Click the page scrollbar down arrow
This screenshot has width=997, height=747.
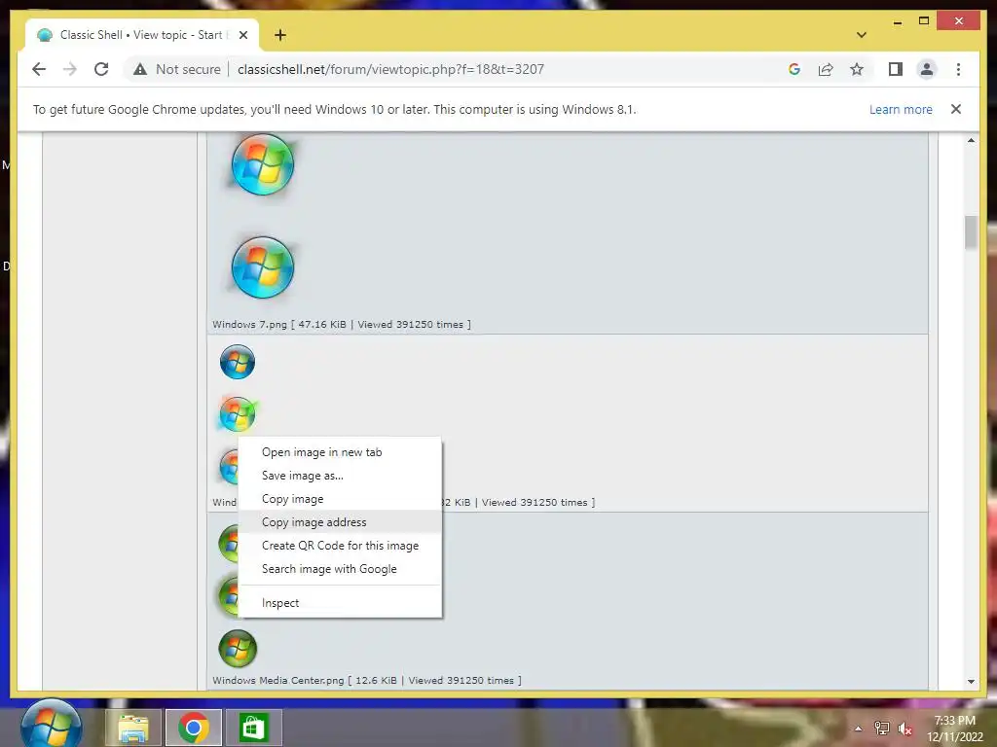[x=971, y=682]
